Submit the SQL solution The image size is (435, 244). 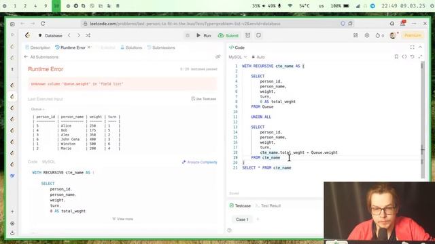pos(228,35)
